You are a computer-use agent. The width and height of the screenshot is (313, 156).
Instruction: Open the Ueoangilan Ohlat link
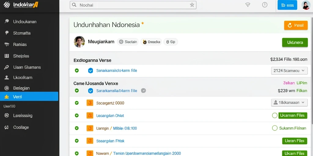[110, 115]
